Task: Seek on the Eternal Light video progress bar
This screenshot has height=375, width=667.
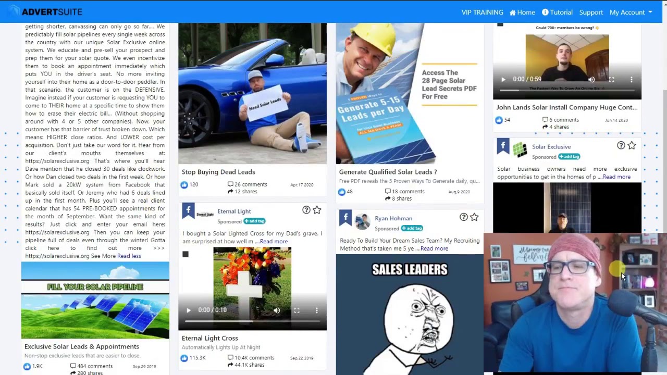Action: click(252, 321)
